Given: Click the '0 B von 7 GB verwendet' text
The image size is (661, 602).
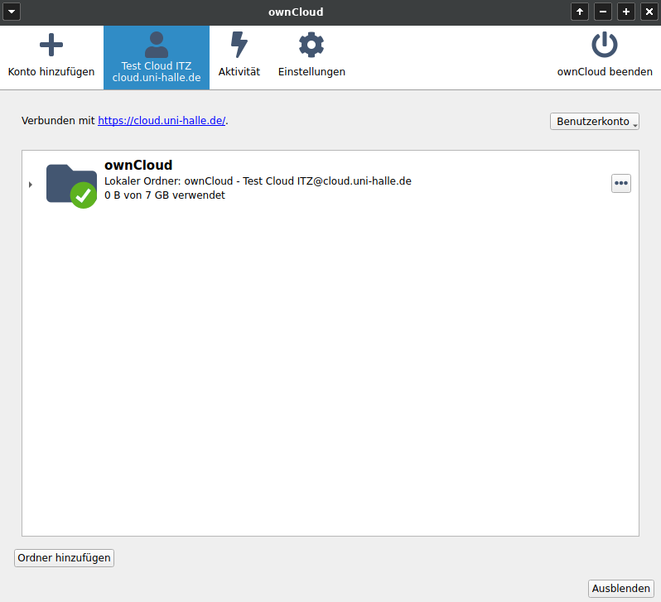Looking at the screenshot, I should tap(165, 195).
